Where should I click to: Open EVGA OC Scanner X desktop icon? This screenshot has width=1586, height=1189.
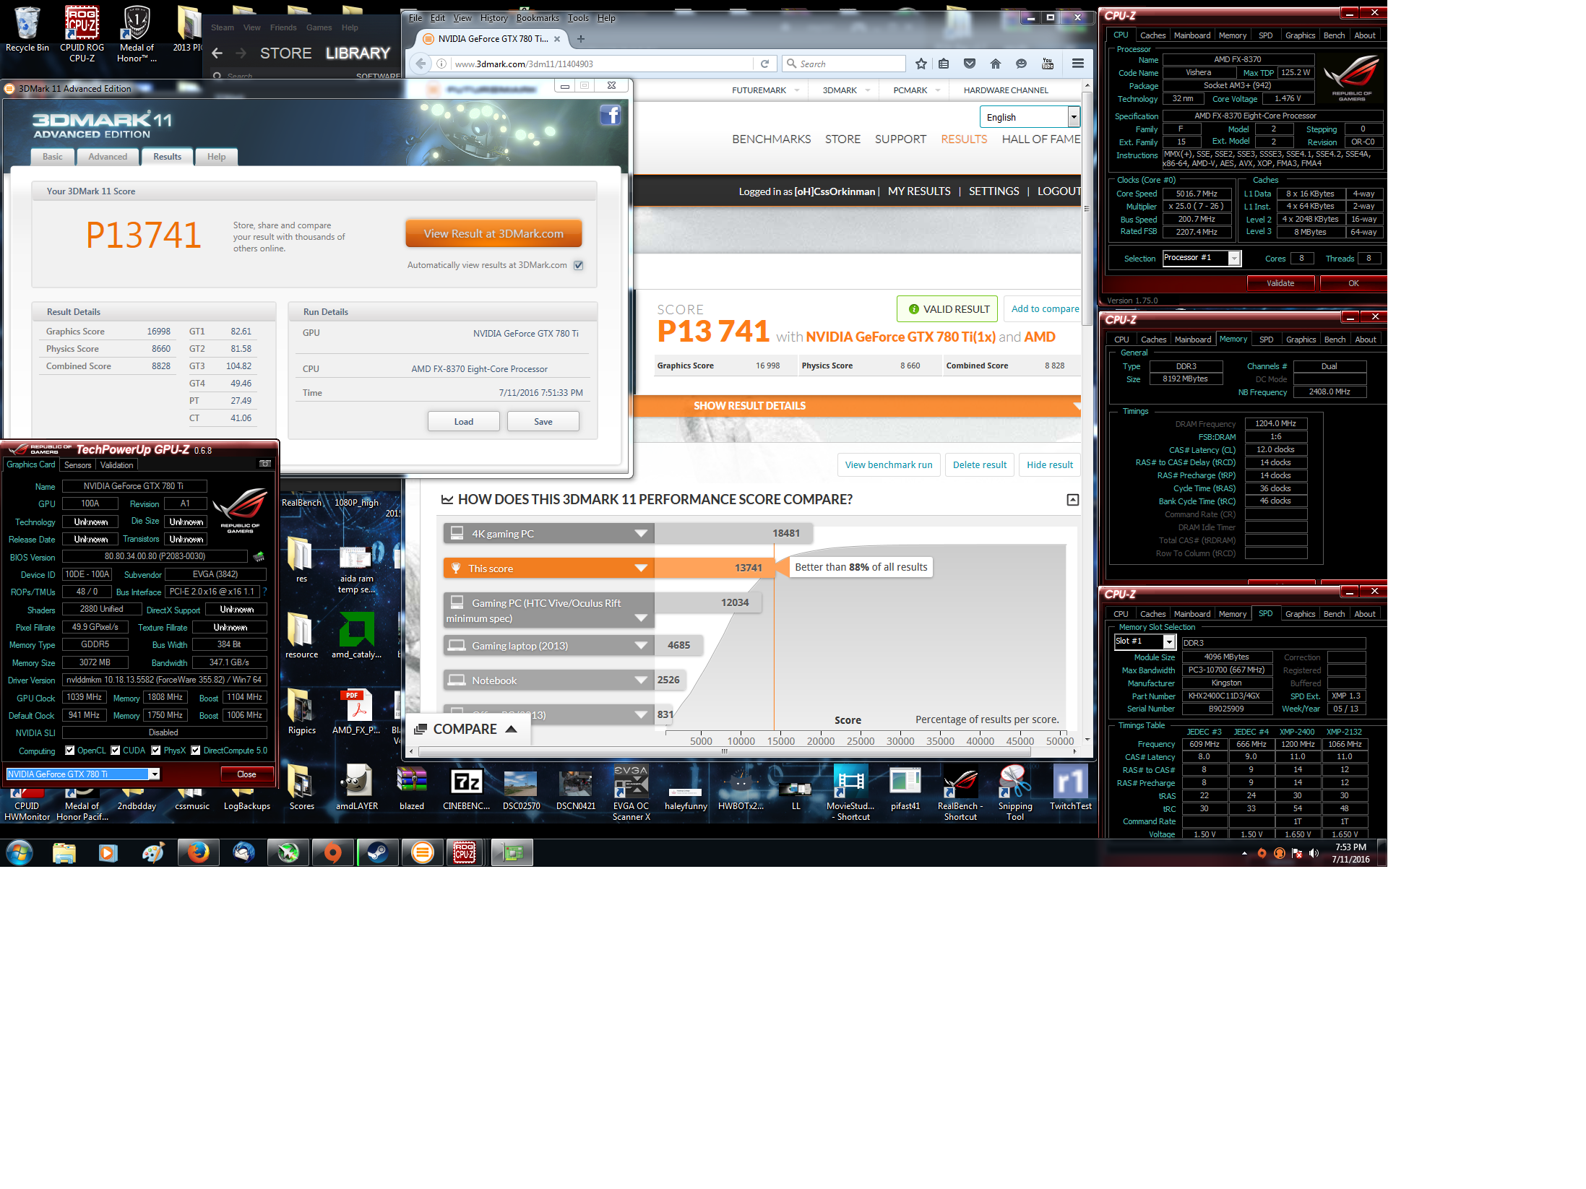pyautogui.click(x=631, y=793)
